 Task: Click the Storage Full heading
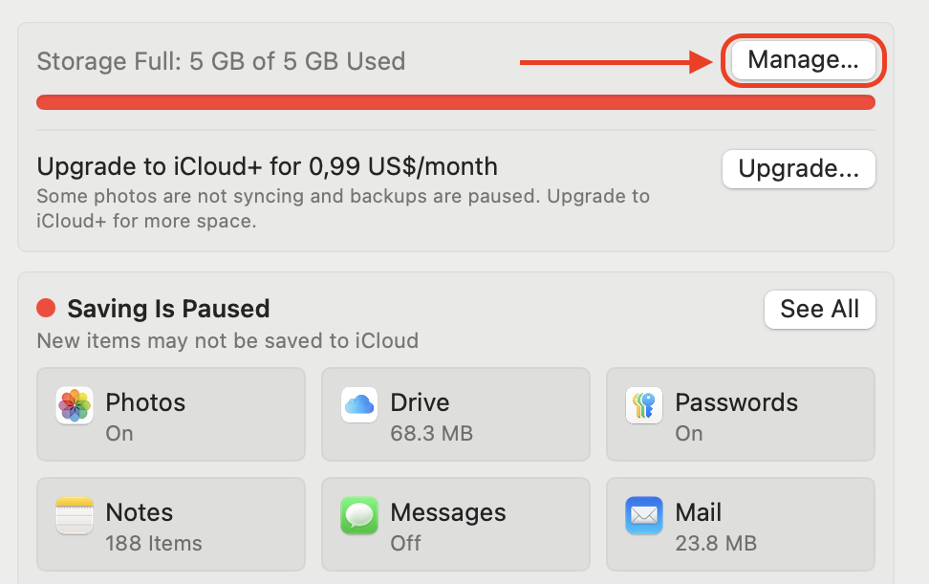pyautogui.click(x=220, y=60)
